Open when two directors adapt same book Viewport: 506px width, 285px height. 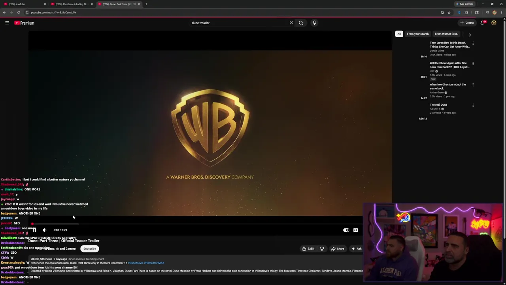(448, 86)
